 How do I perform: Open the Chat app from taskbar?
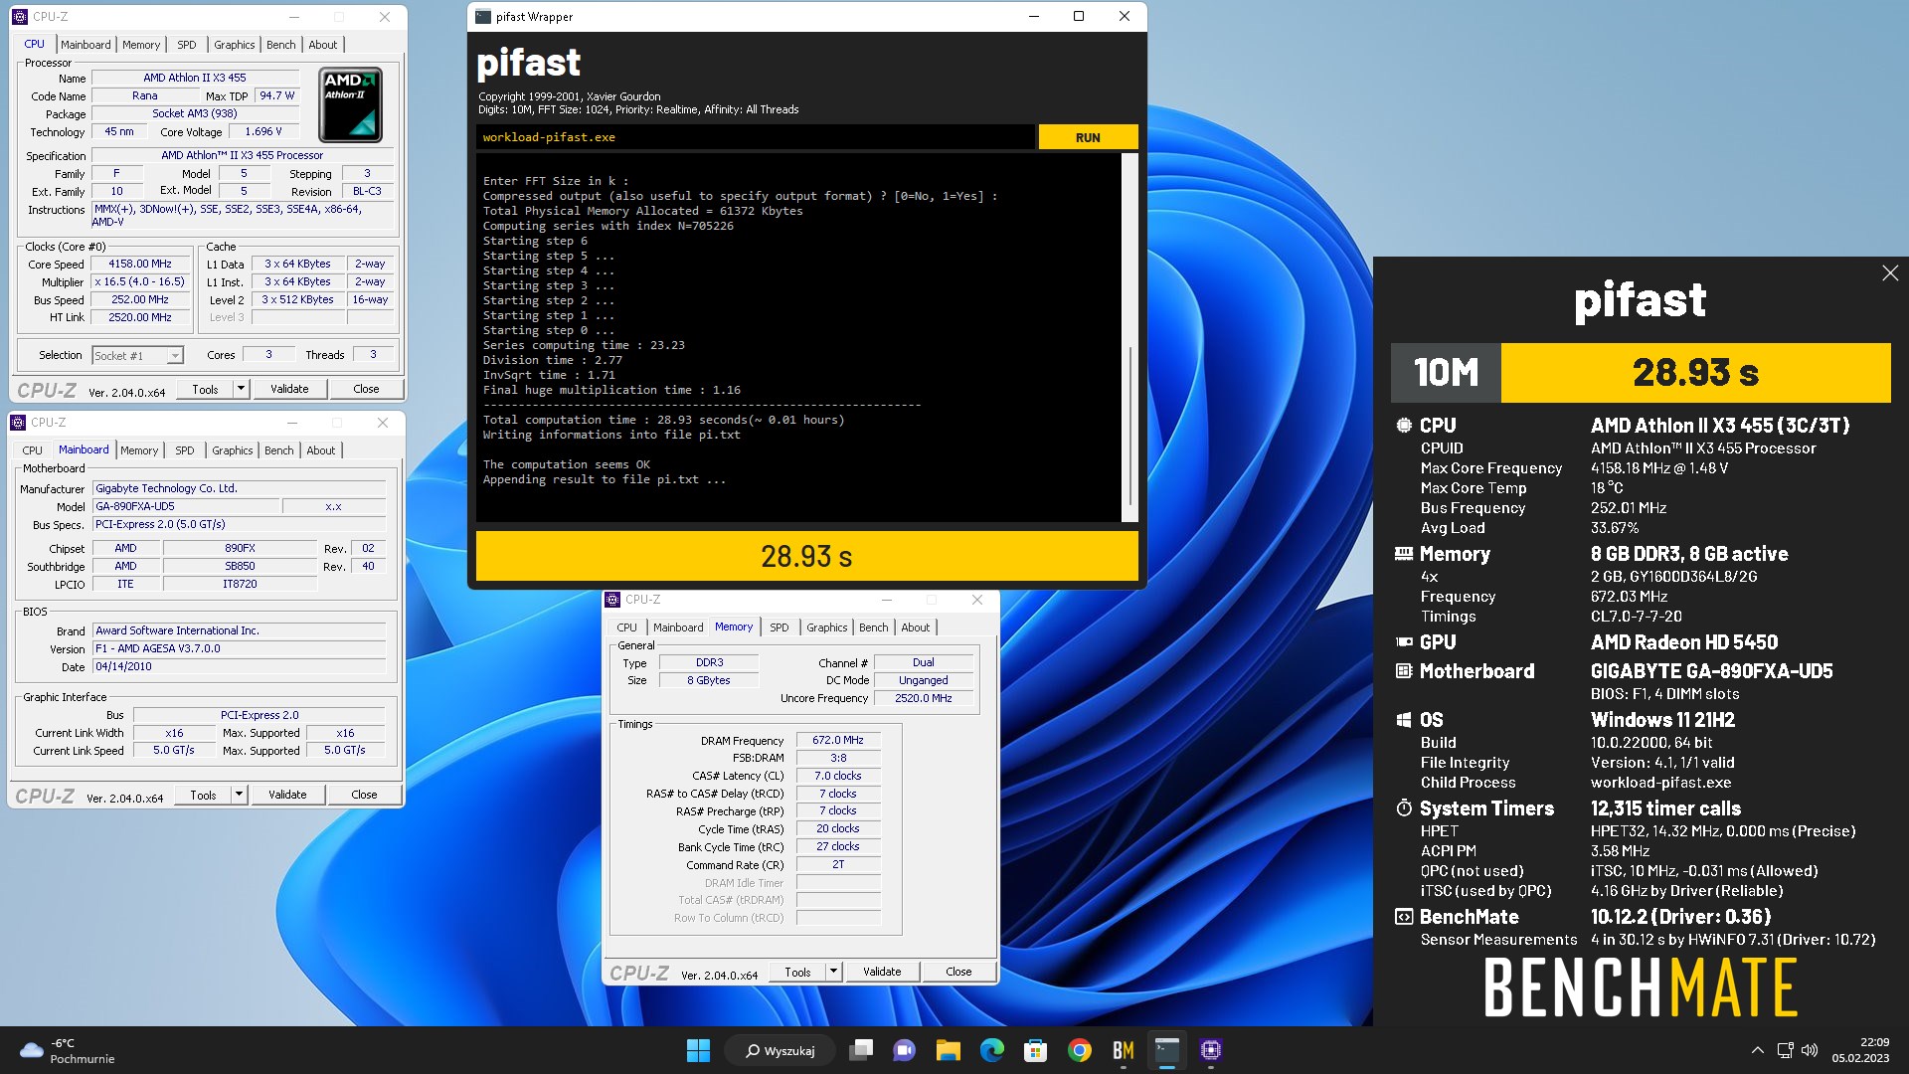point(904,1050)
